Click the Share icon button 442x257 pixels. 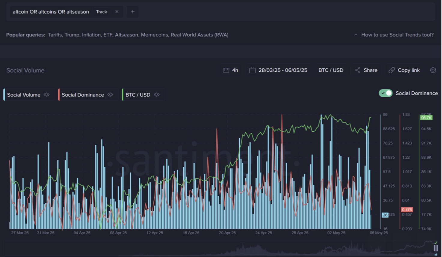point(358,70)
